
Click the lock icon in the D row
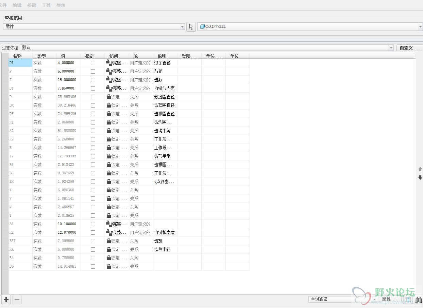109,97
